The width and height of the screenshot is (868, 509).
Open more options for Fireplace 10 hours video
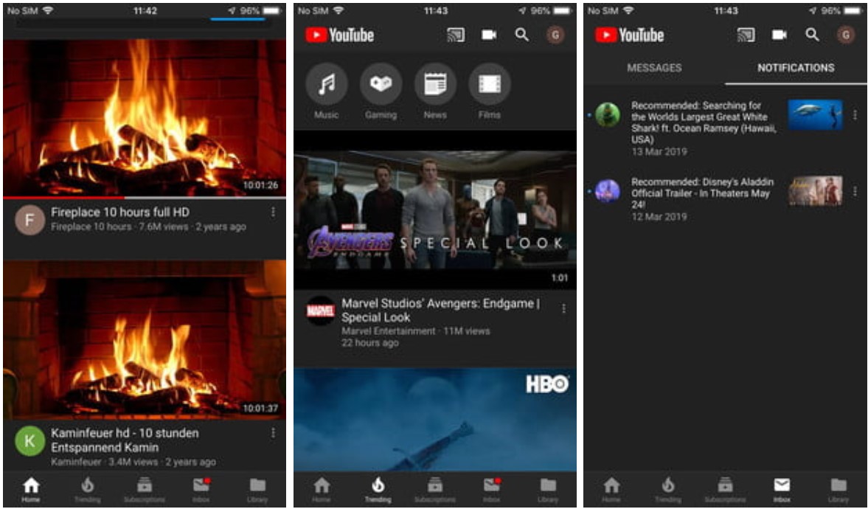click(273, 212)
